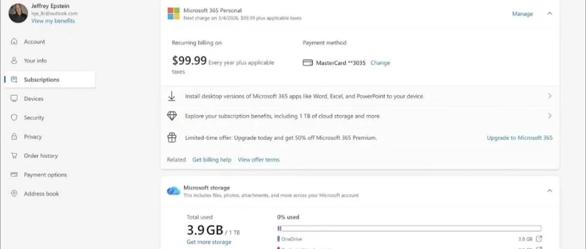Screen dimensions: 586x249
Task: Click the open-external icon beside OneDrive storage
Action: tap(539, 239)
